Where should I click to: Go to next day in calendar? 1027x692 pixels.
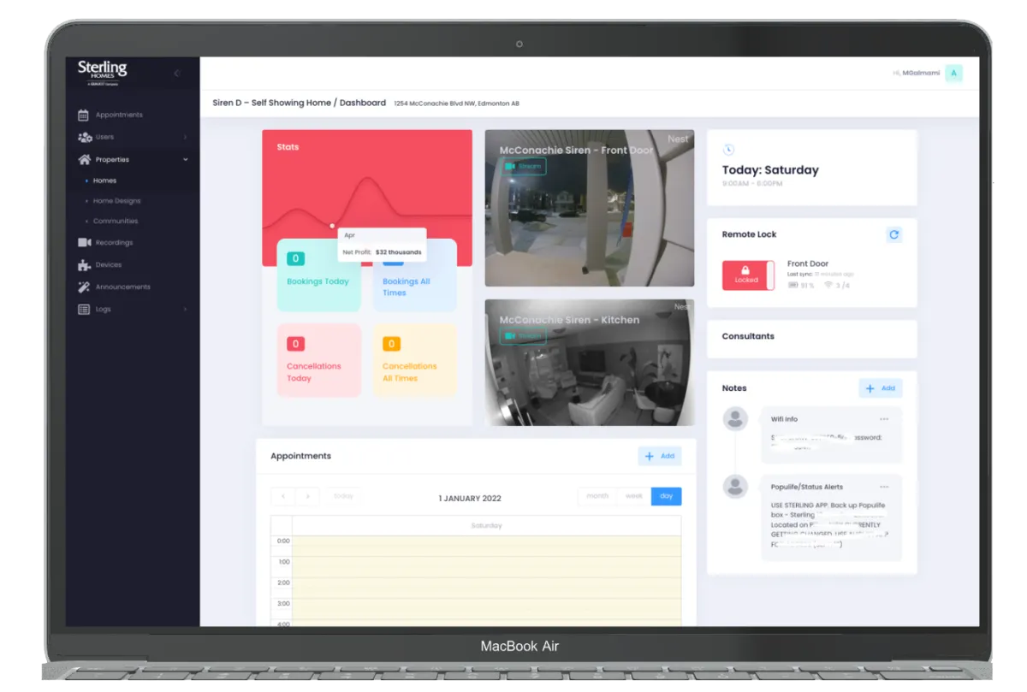coord(307,496)
